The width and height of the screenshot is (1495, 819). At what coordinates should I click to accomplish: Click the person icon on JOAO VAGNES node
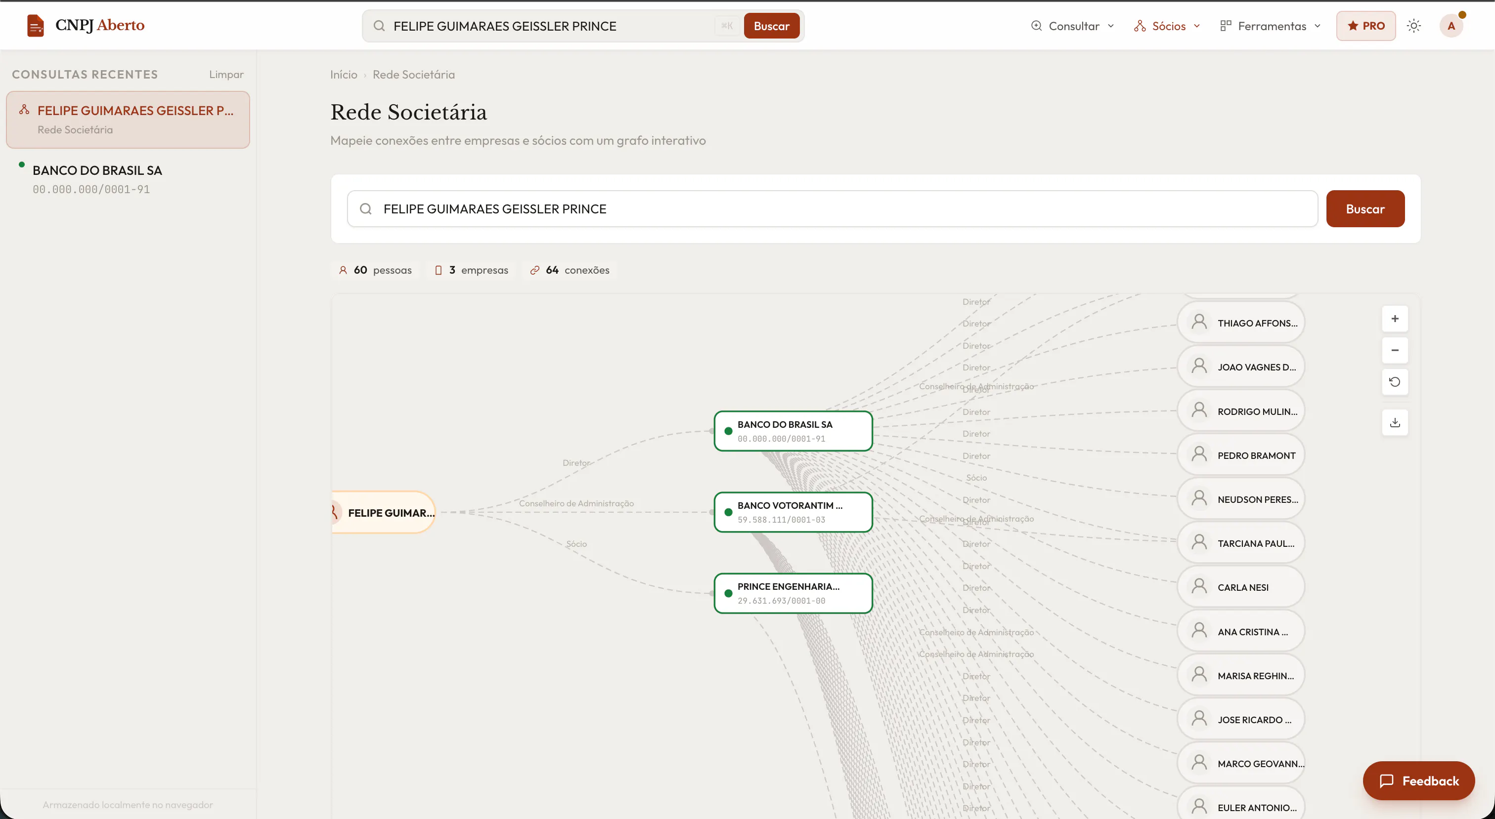(1199, 366)
